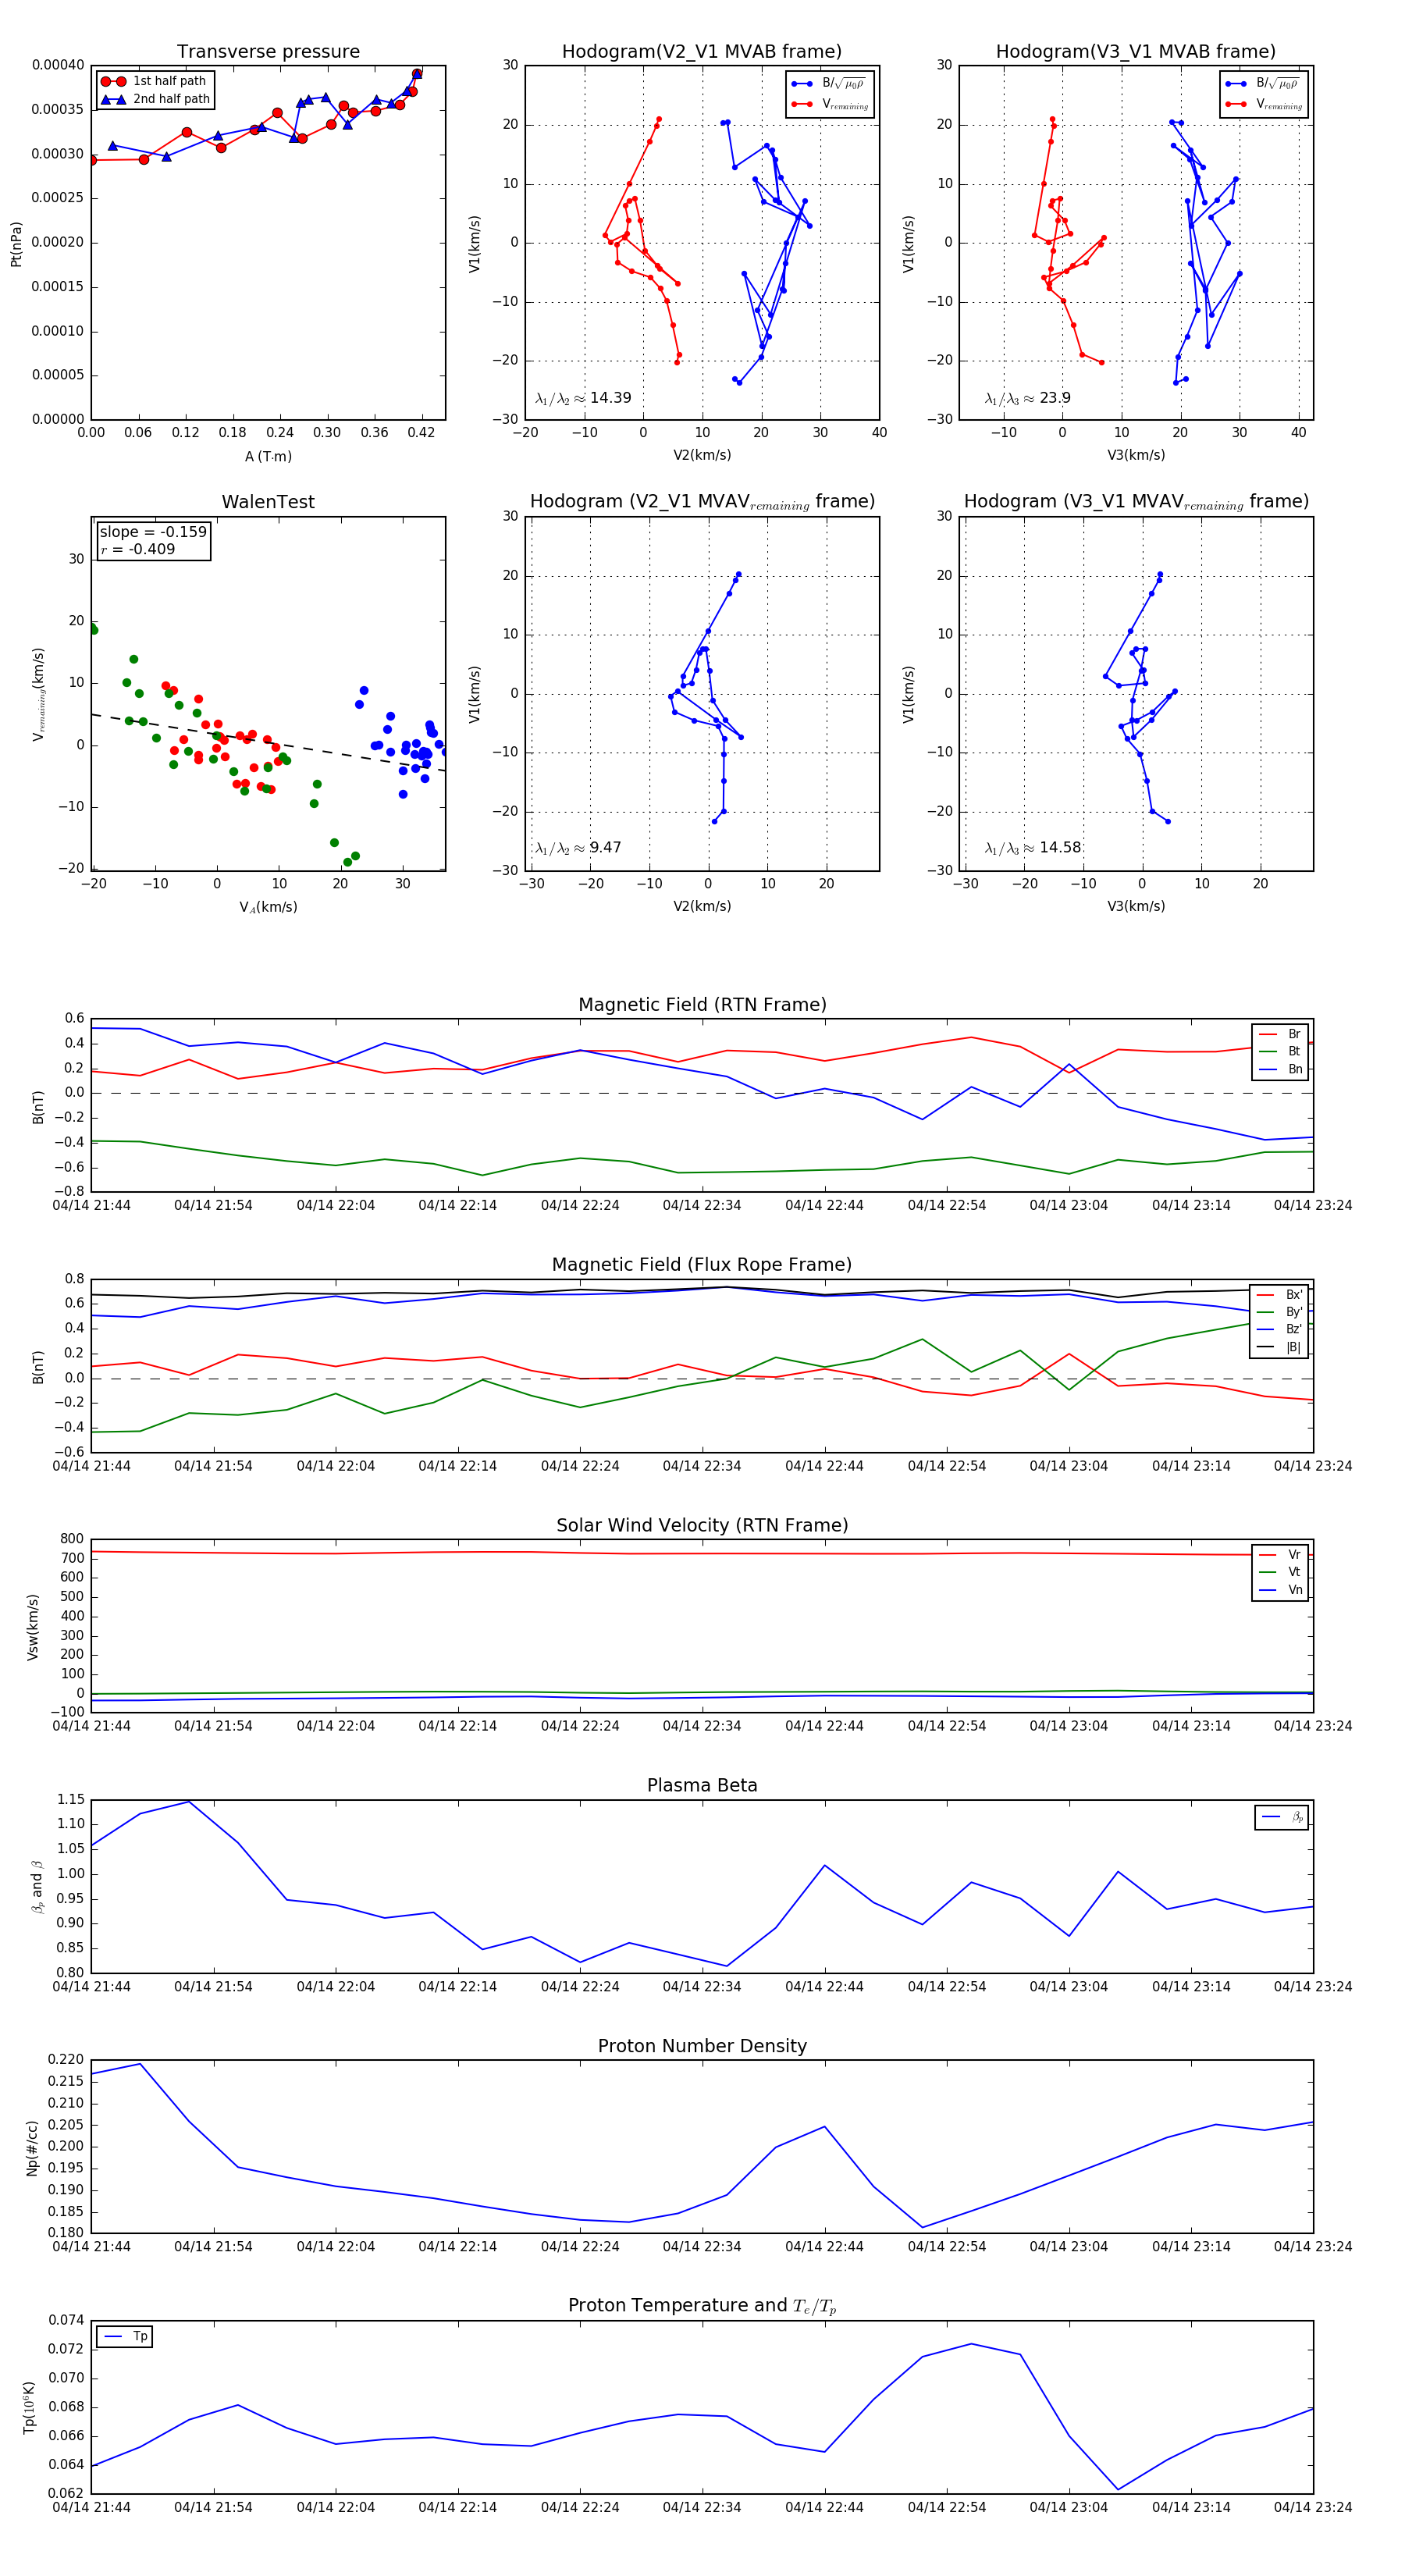1405x2576 pixels.
Task: Click the eigenvalue ratio text '9.47'
Action: pos(605,848)
